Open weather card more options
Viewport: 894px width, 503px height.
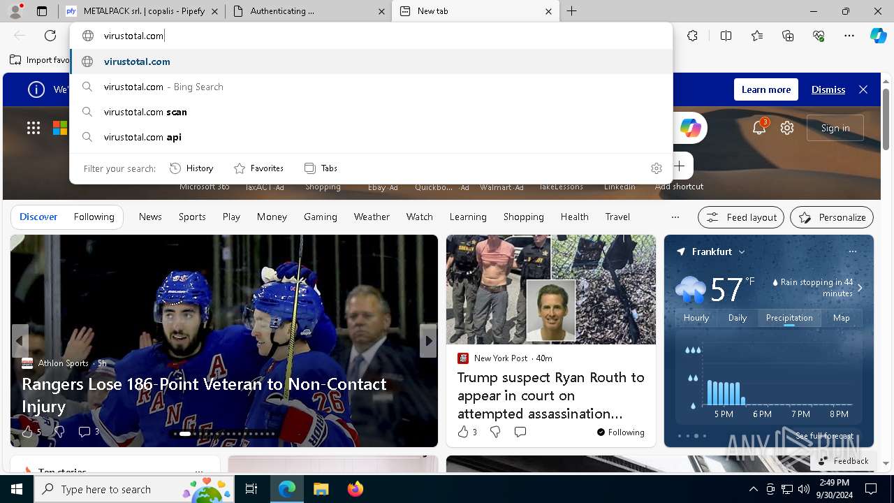[852, 251]
